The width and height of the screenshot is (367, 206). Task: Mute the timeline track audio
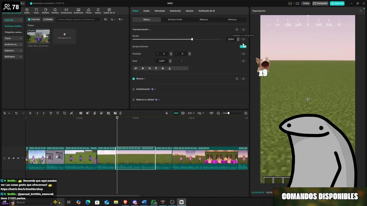click(x=18, y=158)
